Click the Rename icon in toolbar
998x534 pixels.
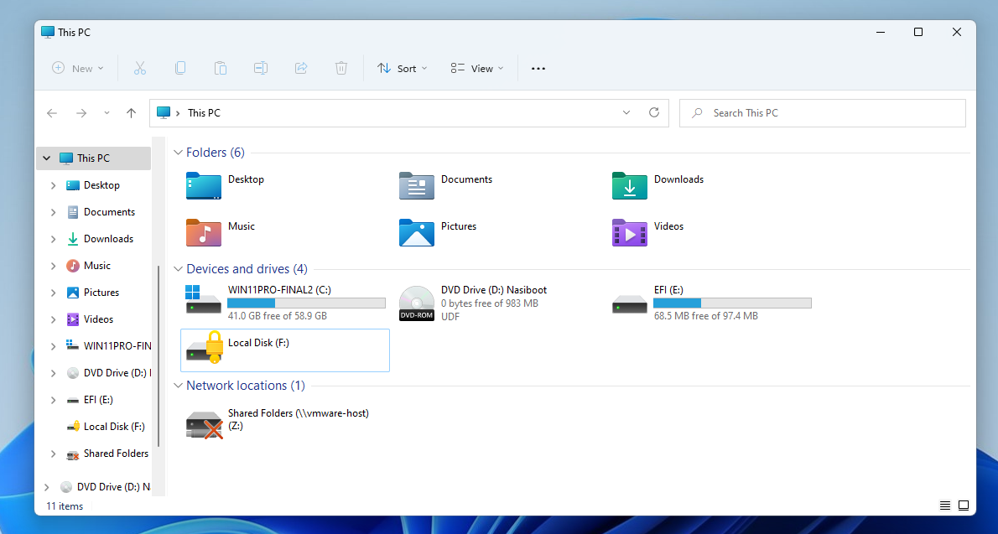click(260, 68)
